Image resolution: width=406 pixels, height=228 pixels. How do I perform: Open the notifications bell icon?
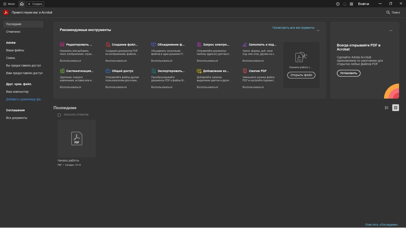pyautogui.click(x=345, y=4)
